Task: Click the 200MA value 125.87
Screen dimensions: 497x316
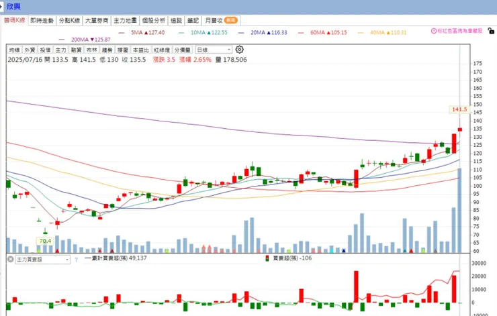Action: click(101, 40)
